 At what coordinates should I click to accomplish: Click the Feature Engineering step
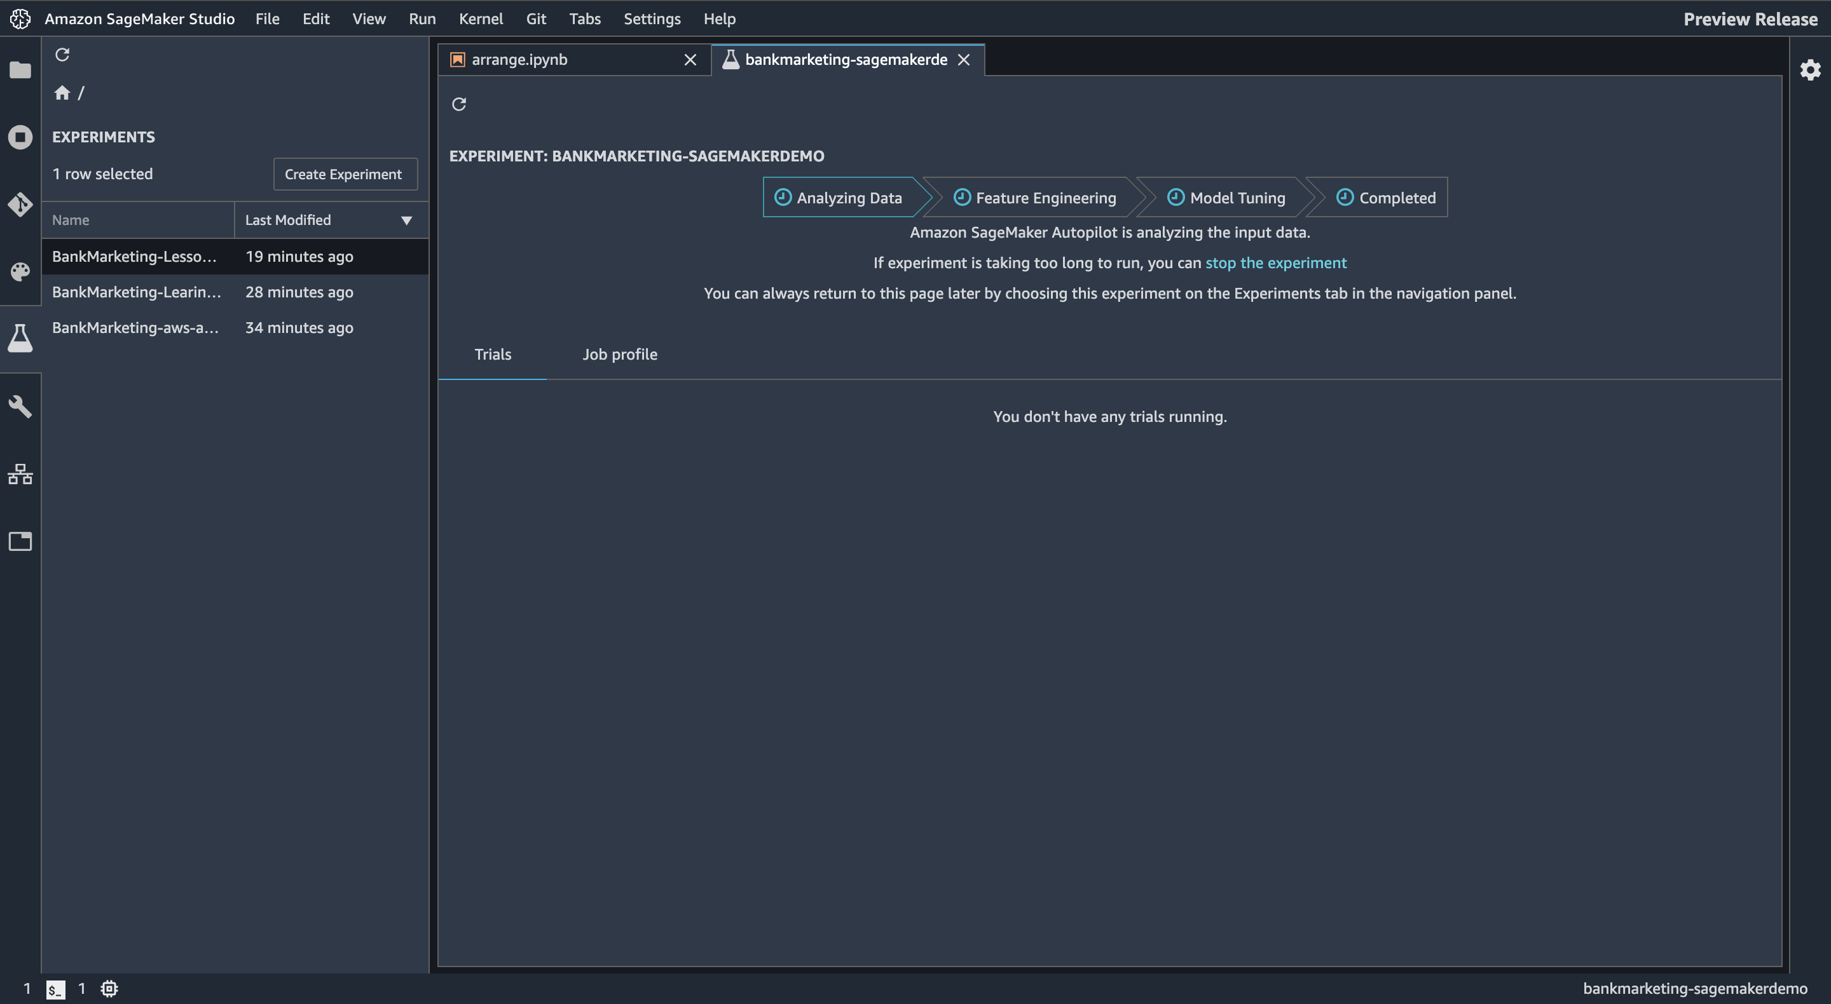point(1035,197)
